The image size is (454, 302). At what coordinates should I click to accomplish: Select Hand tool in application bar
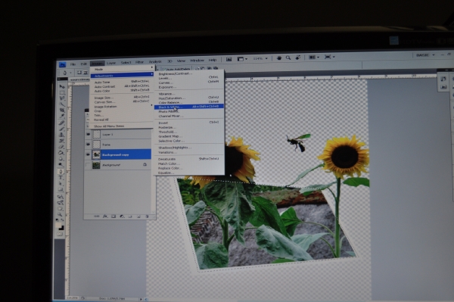(x=279, y=58)
